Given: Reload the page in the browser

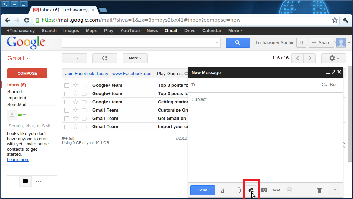Looking at the screenshot, I should click(x=27, y=20).
